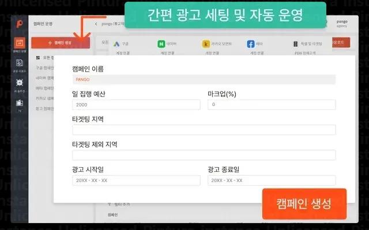Click the 마크업(%) field showing 0
369x230 pixels.
click(272, 105)
